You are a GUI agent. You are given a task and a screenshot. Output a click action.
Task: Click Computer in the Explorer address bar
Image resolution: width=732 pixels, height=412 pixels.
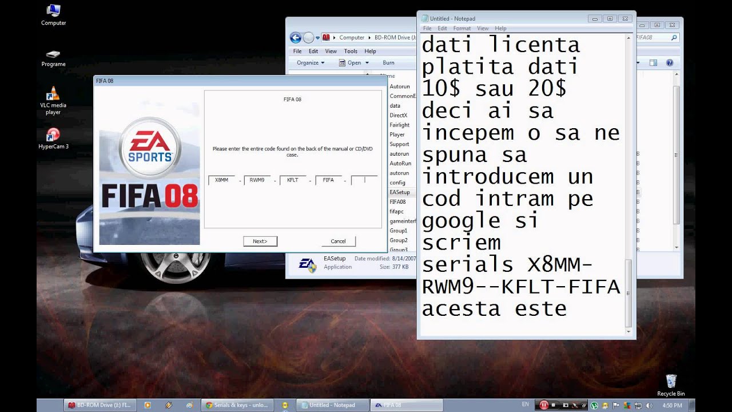(x=352, y=38)
